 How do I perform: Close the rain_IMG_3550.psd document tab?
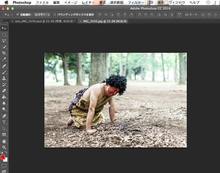coord(12,21)
